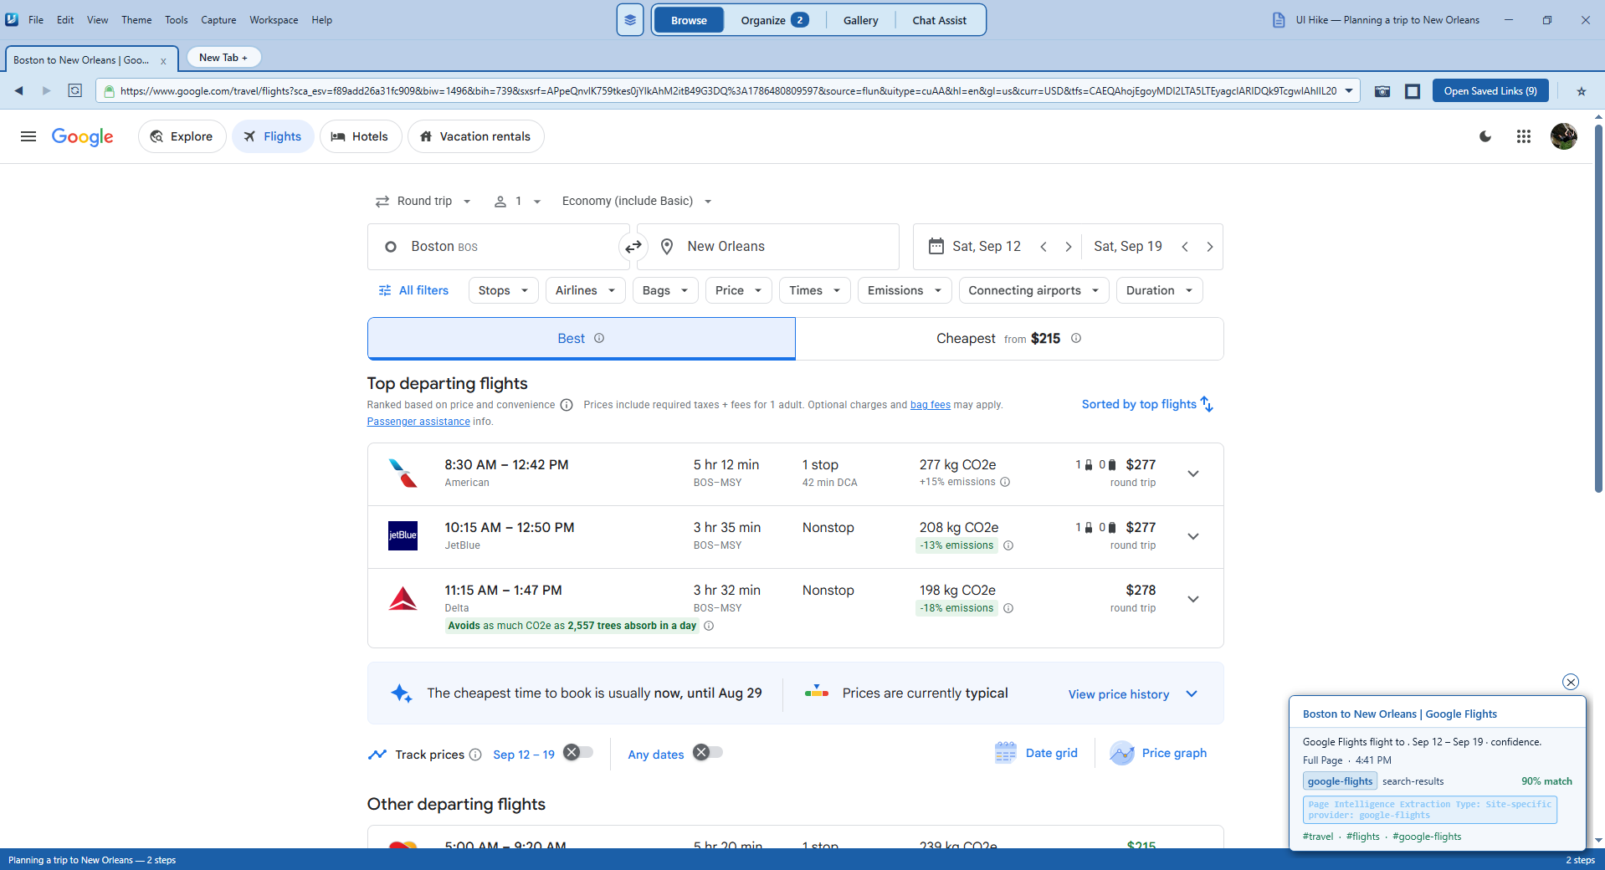Screen dimensions: 1605x870
Task: Click the full-page square icon in toolbar
Action: click(1413, 91)
